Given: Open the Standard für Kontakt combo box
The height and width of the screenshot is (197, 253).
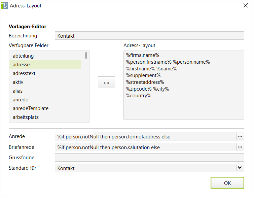Looking at the screenshot, I should coord(145,168).
